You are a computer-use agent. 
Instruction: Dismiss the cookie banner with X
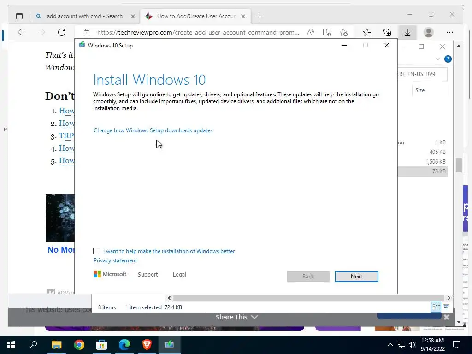click(446, 317)
